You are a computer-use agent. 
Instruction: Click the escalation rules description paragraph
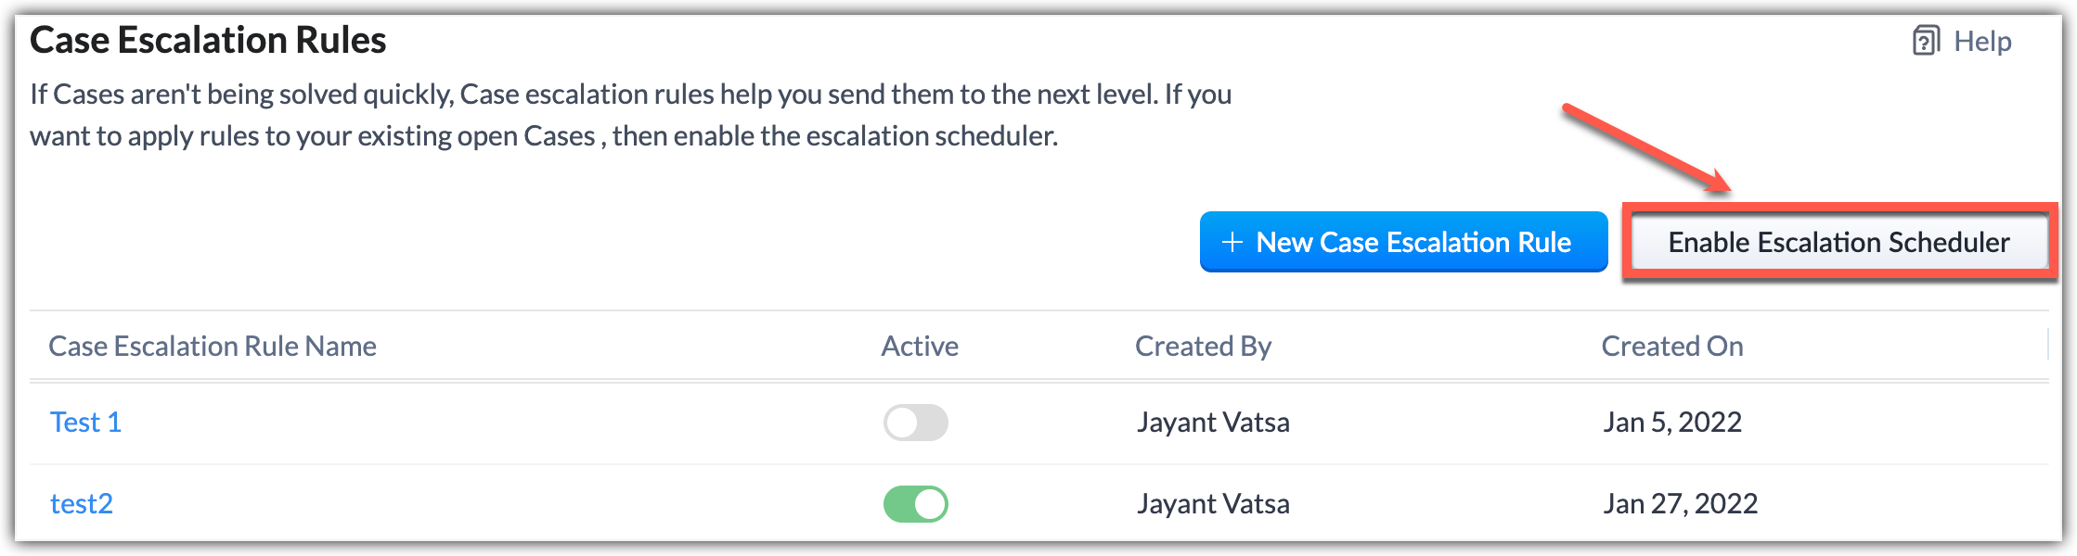point(631,115)
